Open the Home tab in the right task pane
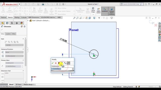The height and width of the screenshot is (90, 161). (x=159, y=23)
